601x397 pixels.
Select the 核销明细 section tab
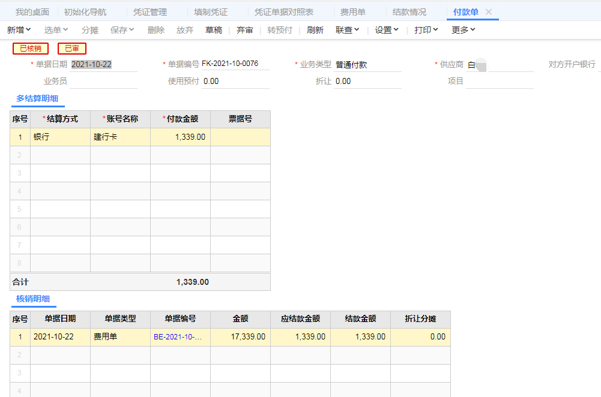(33, 299)
